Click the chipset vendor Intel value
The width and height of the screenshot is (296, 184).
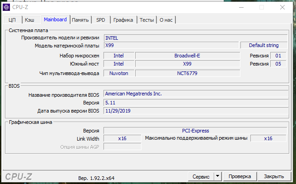tap(119, 56)
